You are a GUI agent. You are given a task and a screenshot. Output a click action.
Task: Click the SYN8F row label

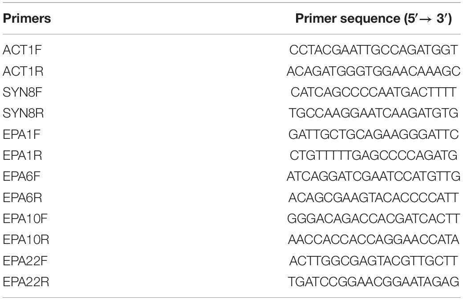(22, 92)
